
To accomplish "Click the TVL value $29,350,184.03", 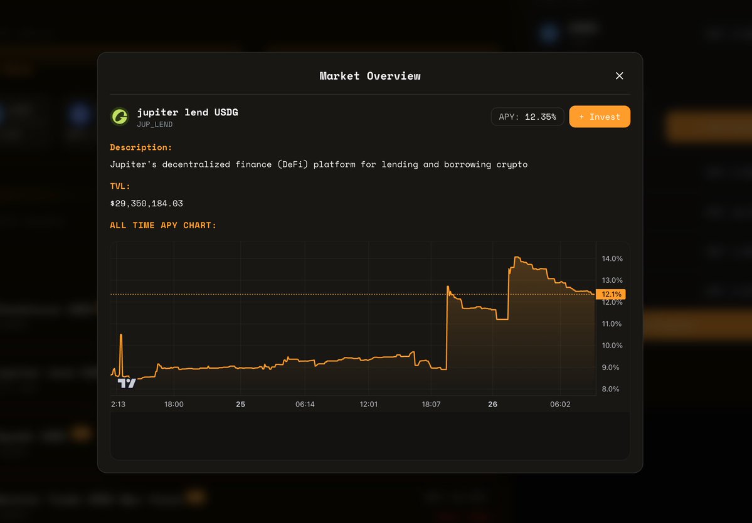I will pyautogui.click(x=146, y=203).
